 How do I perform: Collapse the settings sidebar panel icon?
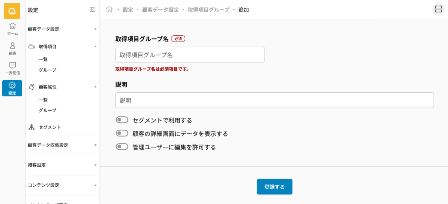click(92, 10)
